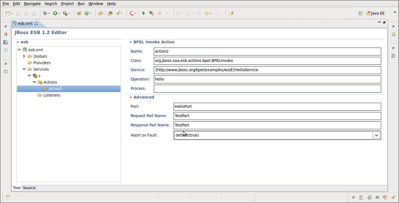Open the Project menu
The width and height of the screenshot is (399, 203).
[x=67, y=4]
